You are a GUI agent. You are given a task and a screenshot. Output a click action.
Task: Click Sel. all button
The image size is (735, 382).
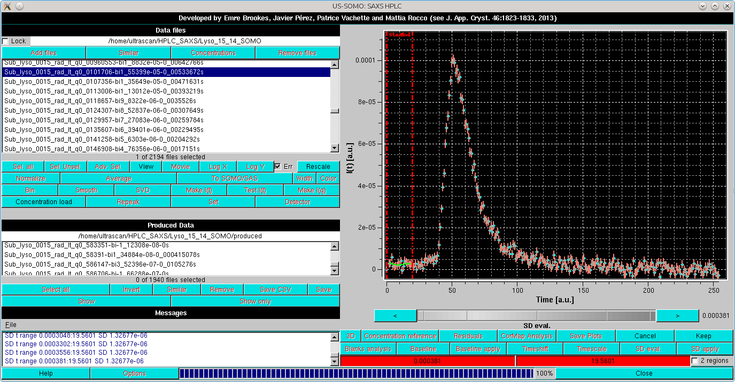click(x=22, y=167)
